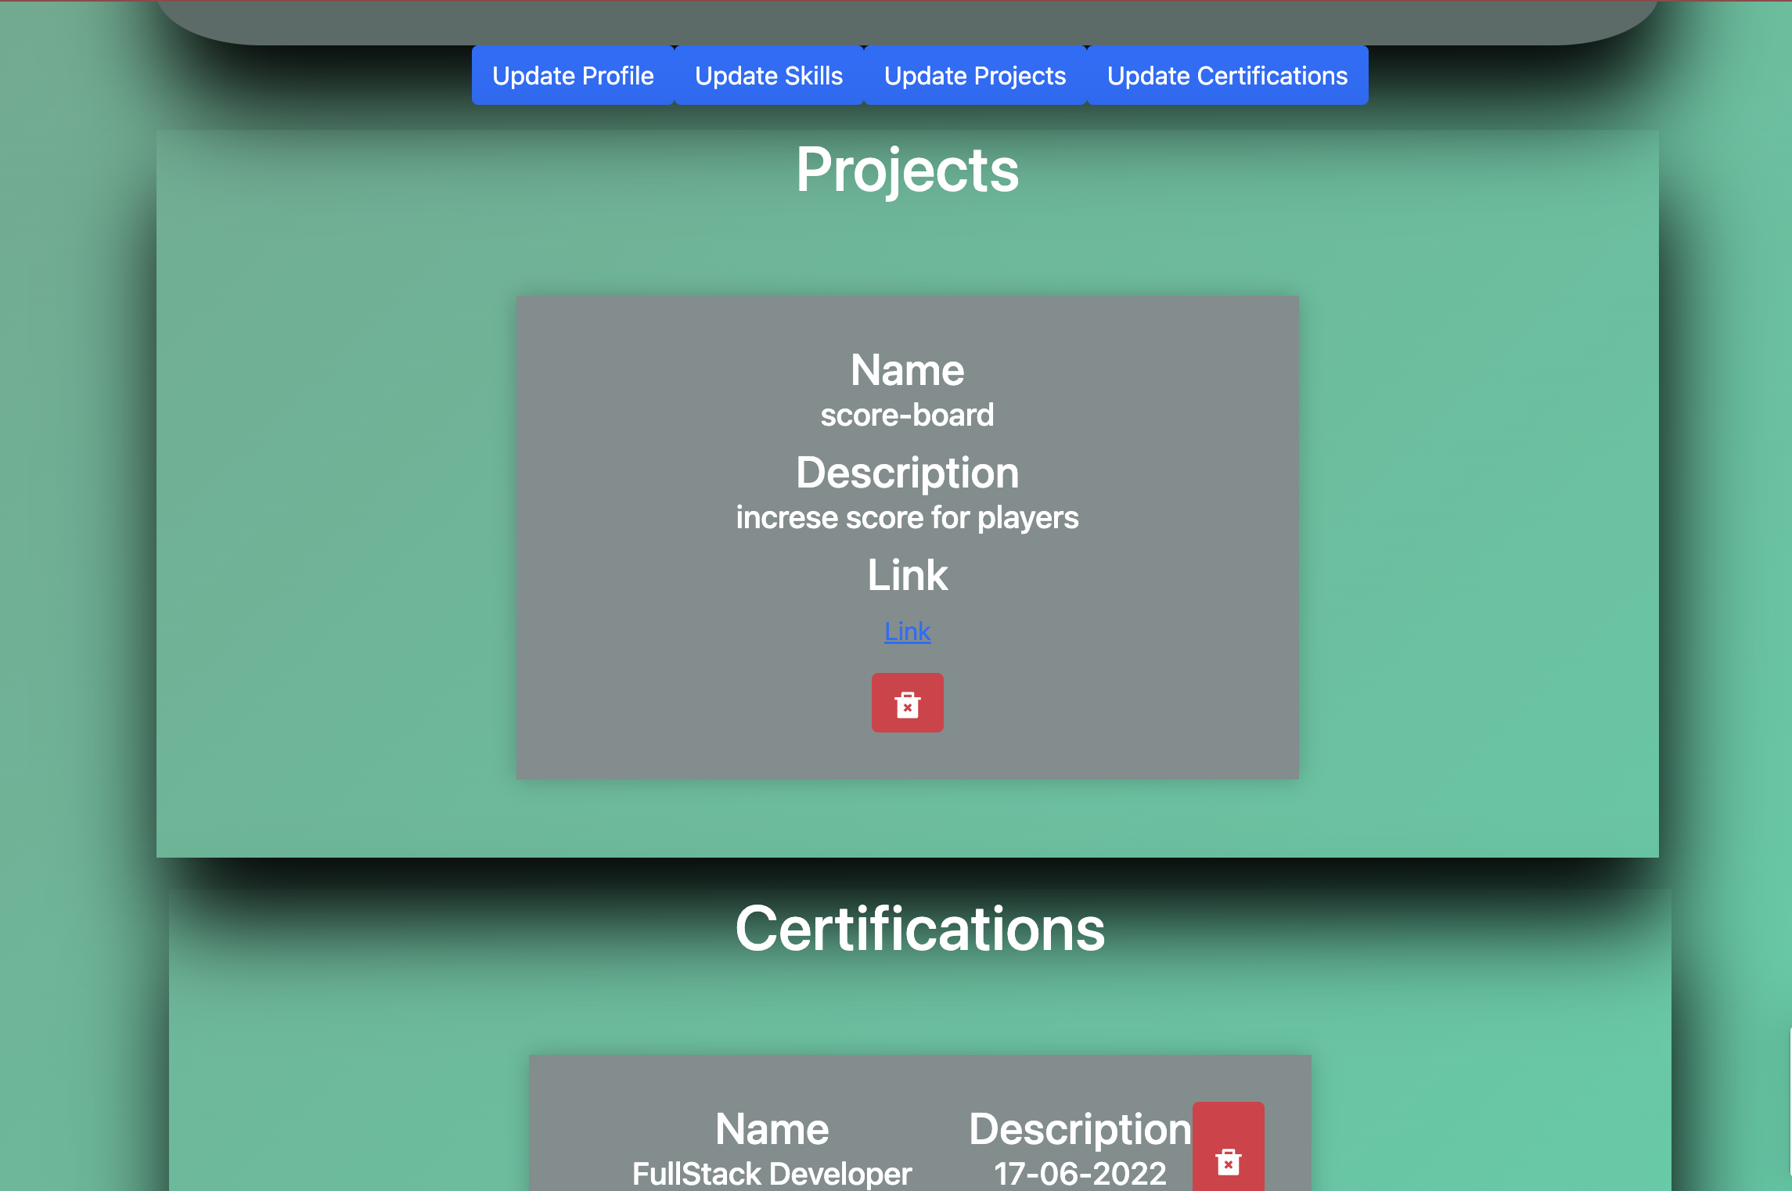Viewport: 1792px width, 1191px height.
Task: Open the Update Profile page
Action: (573, 75)
